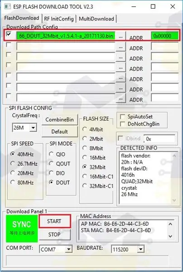Viewport: 183px width, 272px height.
Task: Enable DoNotChgBin checkbox
Action: click(122, 124)
